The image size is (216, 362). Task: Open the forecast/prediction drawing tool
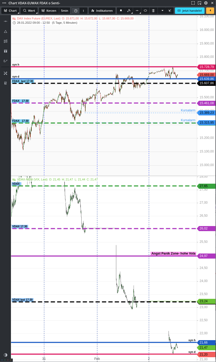pos(5,61)
